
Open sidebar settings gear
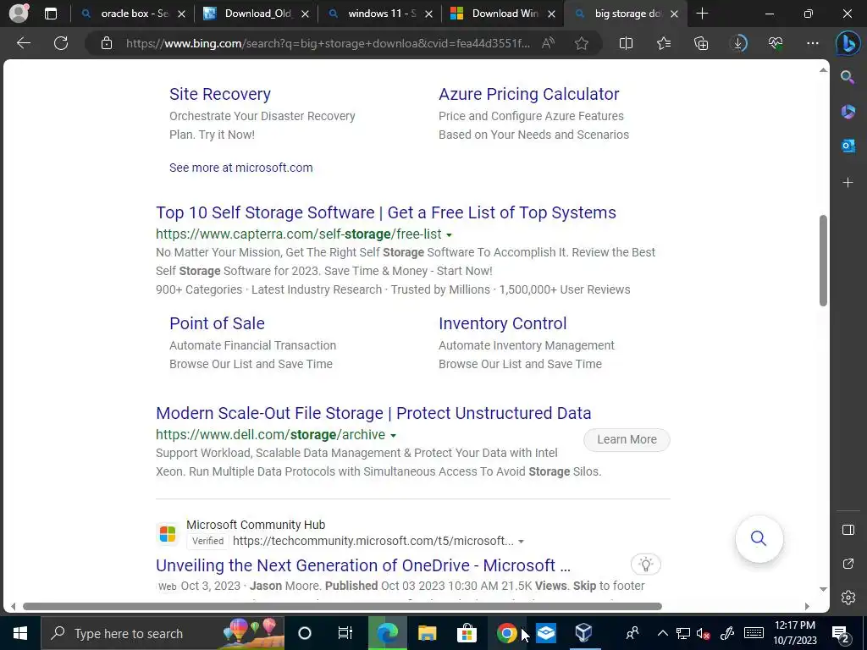pos(848,598)
